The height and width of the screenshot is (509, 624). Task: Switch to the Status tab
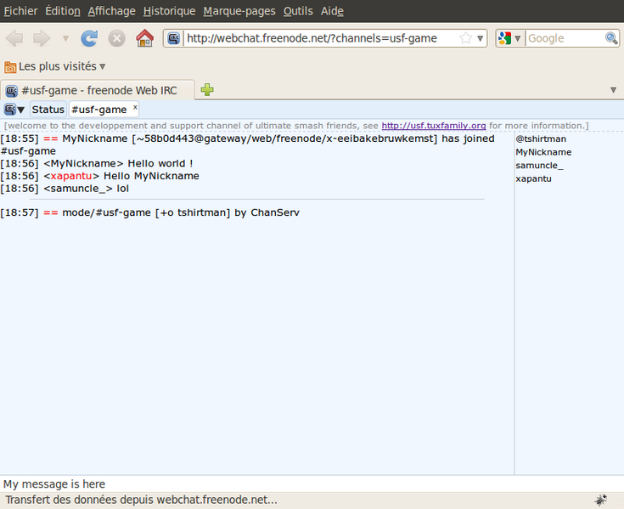pyautogui.click(x=48, y=110)
